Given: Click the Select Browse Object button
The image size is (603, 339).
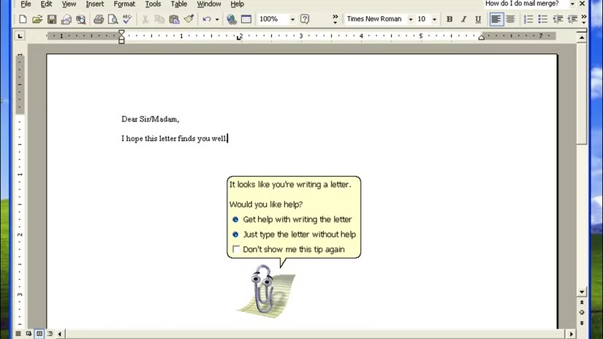Looking at the screenshot, I should pyautogui.click(x=582, y=313).
